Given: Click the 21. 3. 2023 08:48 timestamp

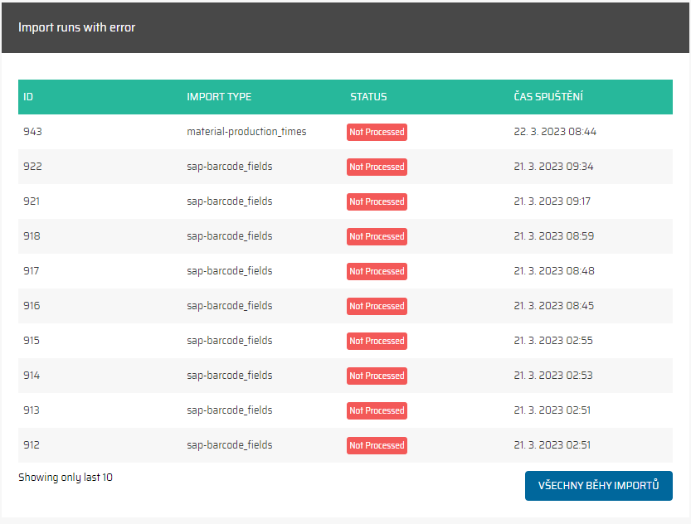Looking at the screenshot, I should [554, 271].
